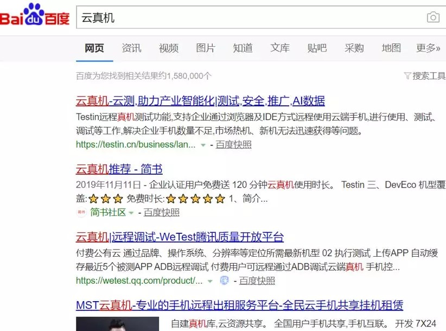Click snippet date 2019年11月11日

(109, 185)
